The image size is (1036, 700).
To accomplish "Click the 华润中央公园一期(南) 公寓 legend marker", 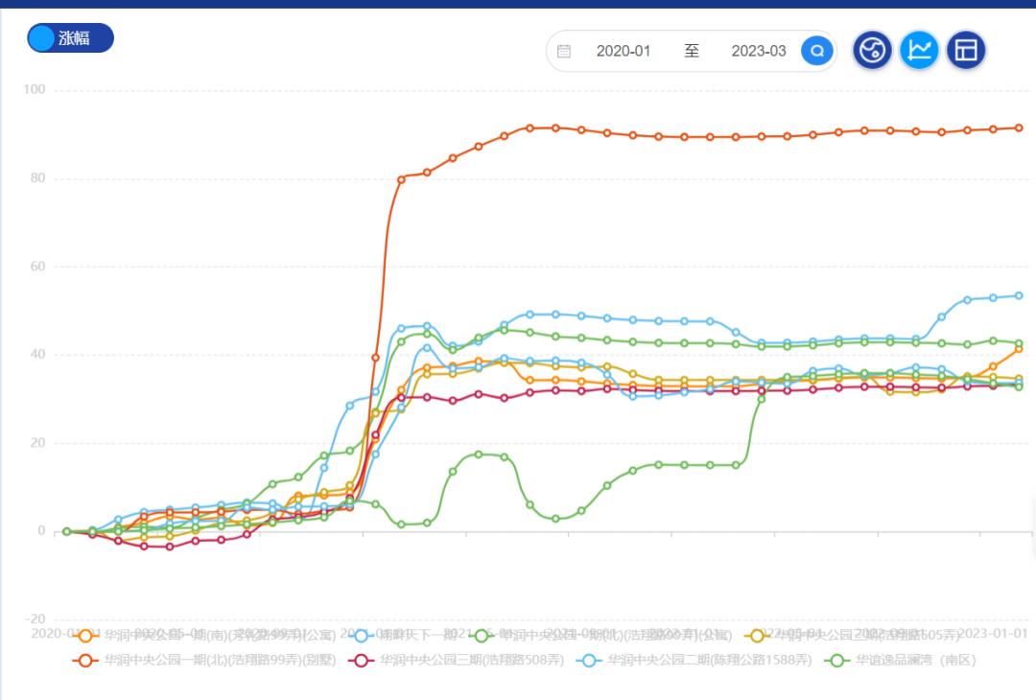I will [86, 635].
